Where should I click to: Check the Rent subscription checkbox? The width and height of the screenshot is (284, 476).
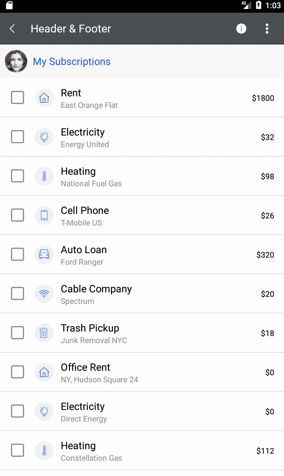(x=18, y=98)
